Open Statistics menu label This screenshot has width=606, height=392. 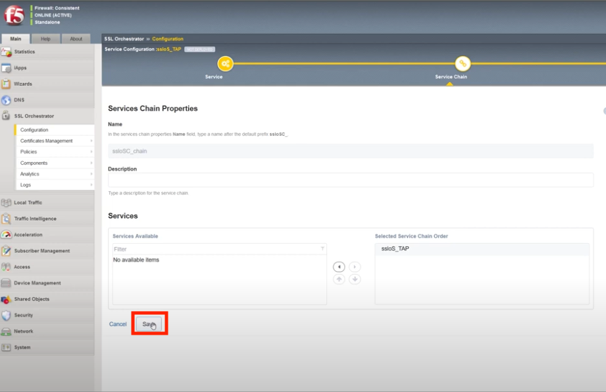(x=24, y=51)
